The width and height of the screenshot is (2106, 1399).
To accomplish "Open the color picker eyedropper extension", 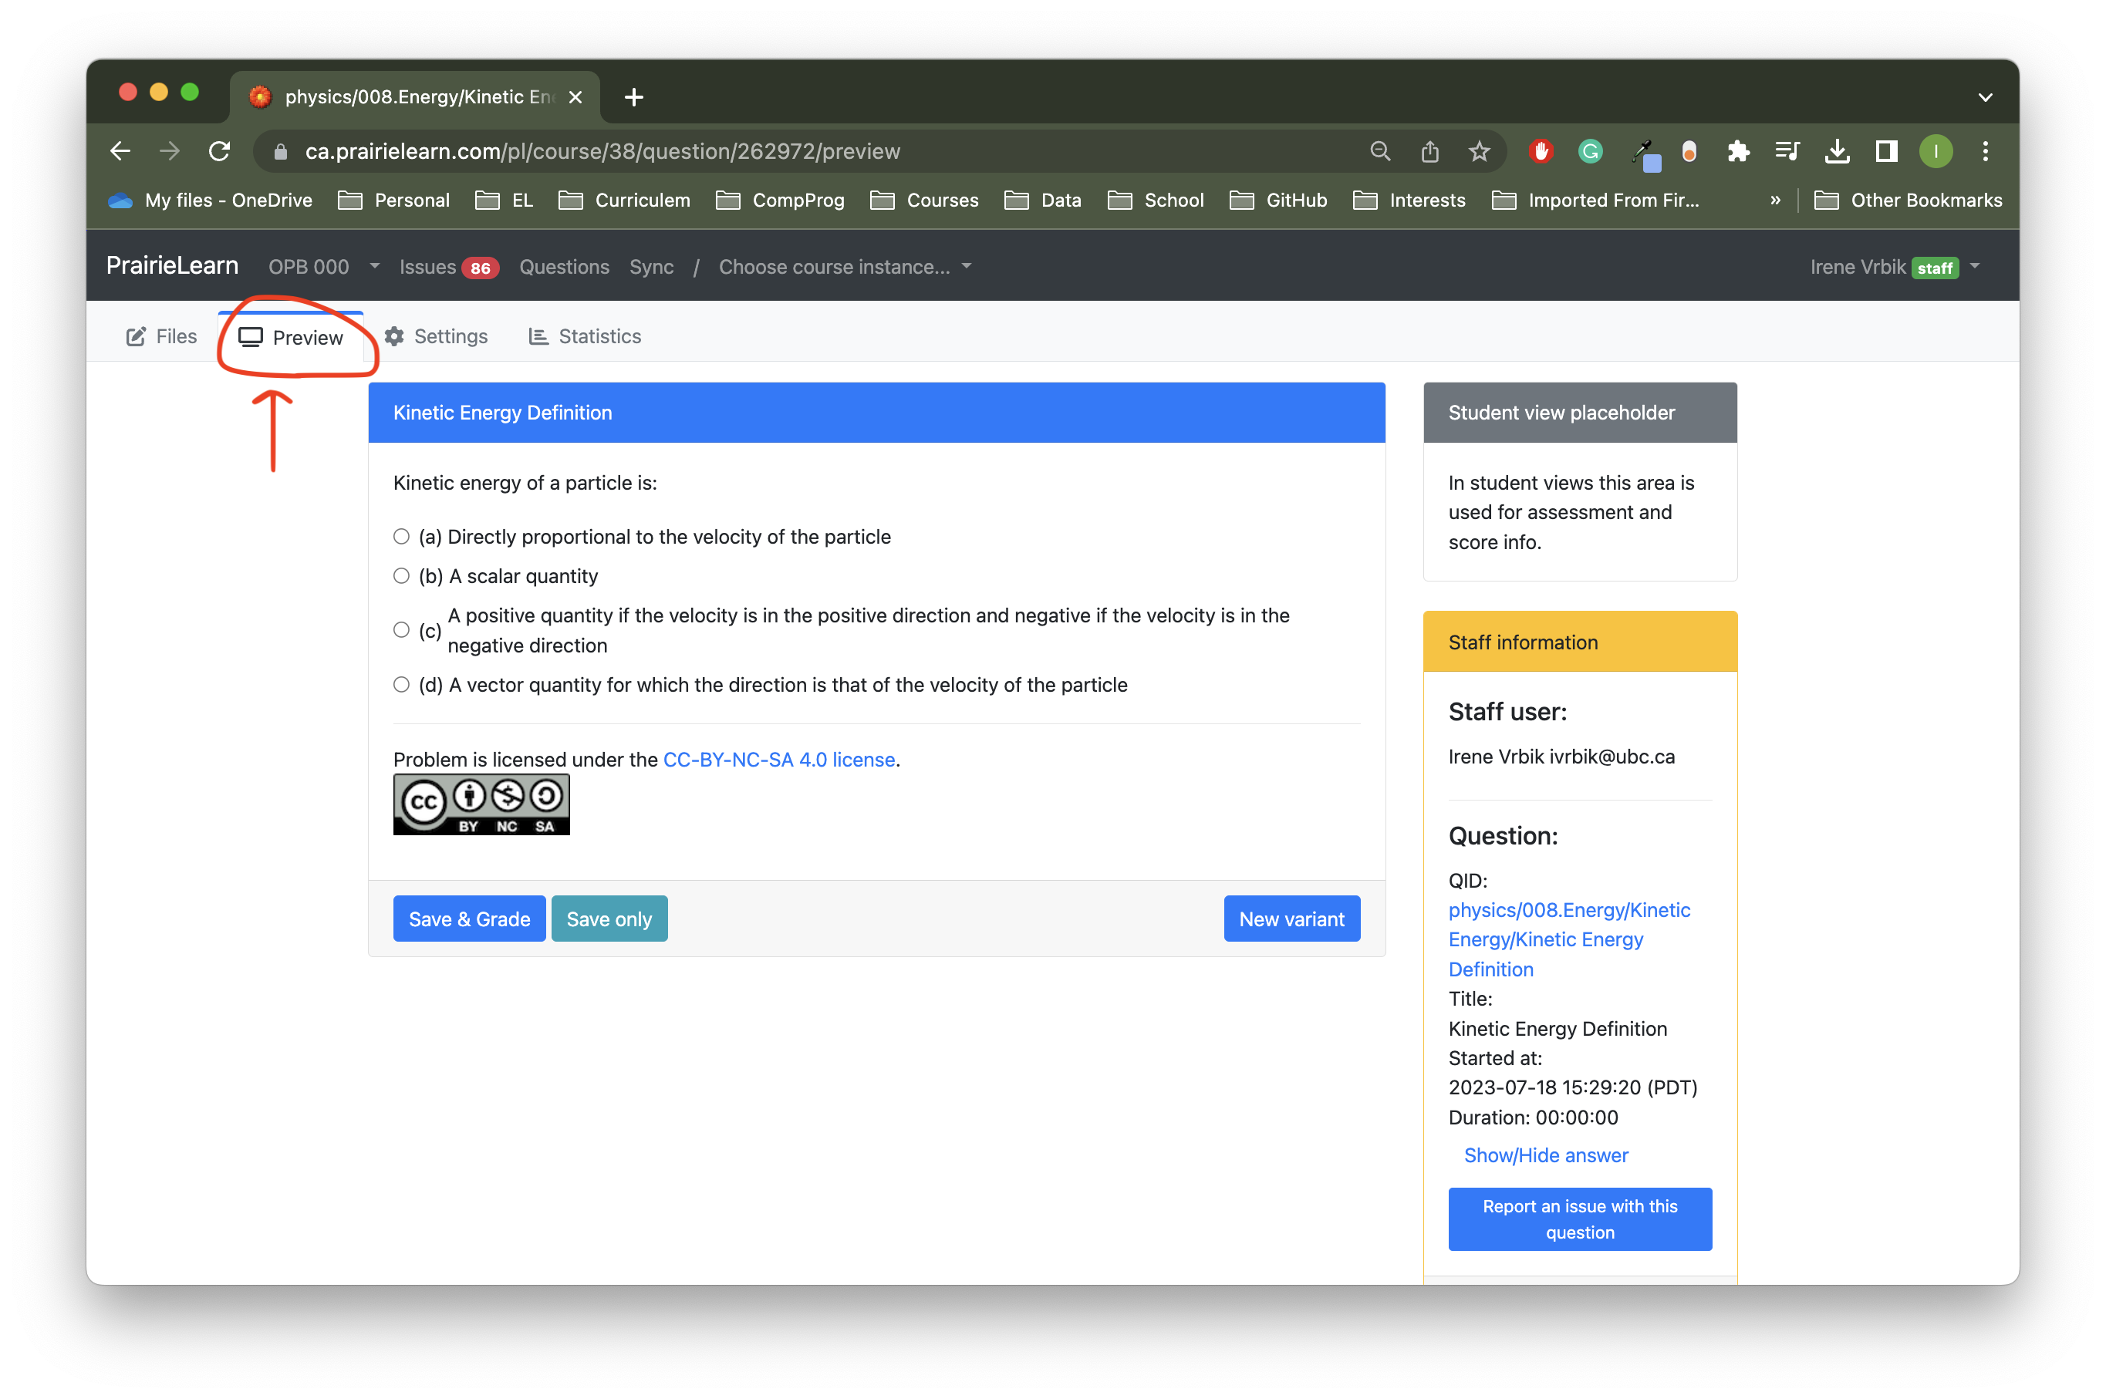I will click(x=1644, y=153).
